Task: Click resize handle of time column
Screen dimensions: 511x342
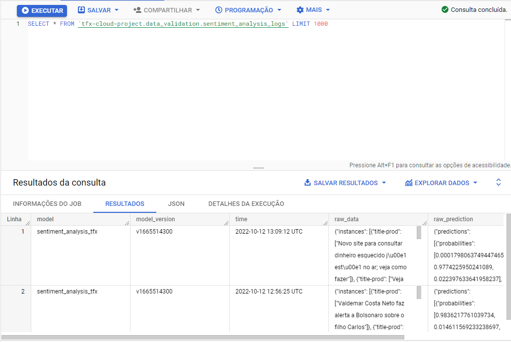Action: tap(325, 223)
